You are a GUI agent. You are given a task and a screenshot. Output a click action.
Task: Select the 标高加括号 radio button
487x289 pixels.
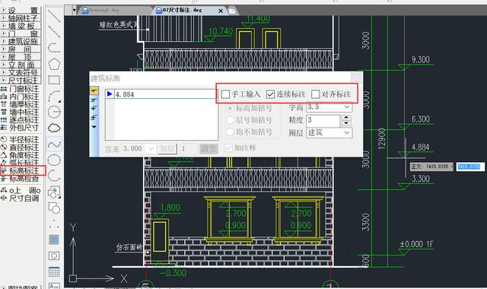pos(230,108)
